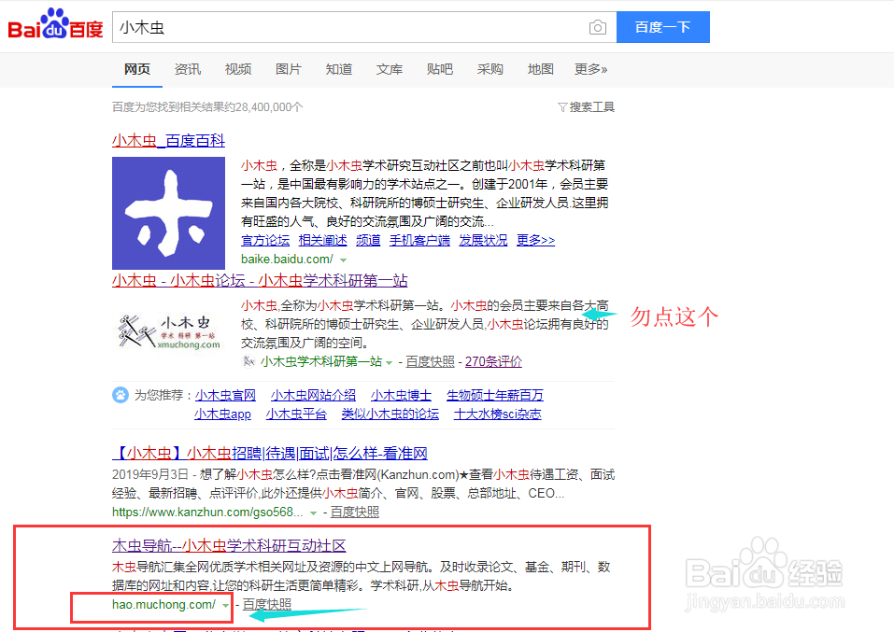Image resolution: width=894 pixels, height=632 pixels.
Task: Click the 搜索工具 filter icon
Action: (x=562, y=107)
